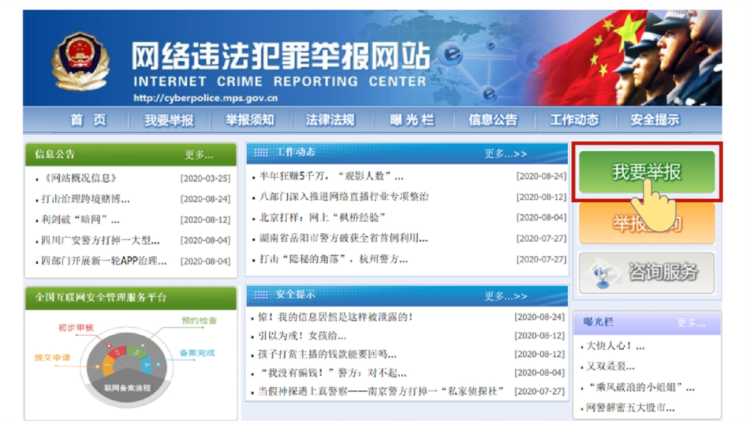The width and height of the screenshot is (747, 421).
Task: Click the 备案完成 step in the flow diagram
Action: point(197,353)
